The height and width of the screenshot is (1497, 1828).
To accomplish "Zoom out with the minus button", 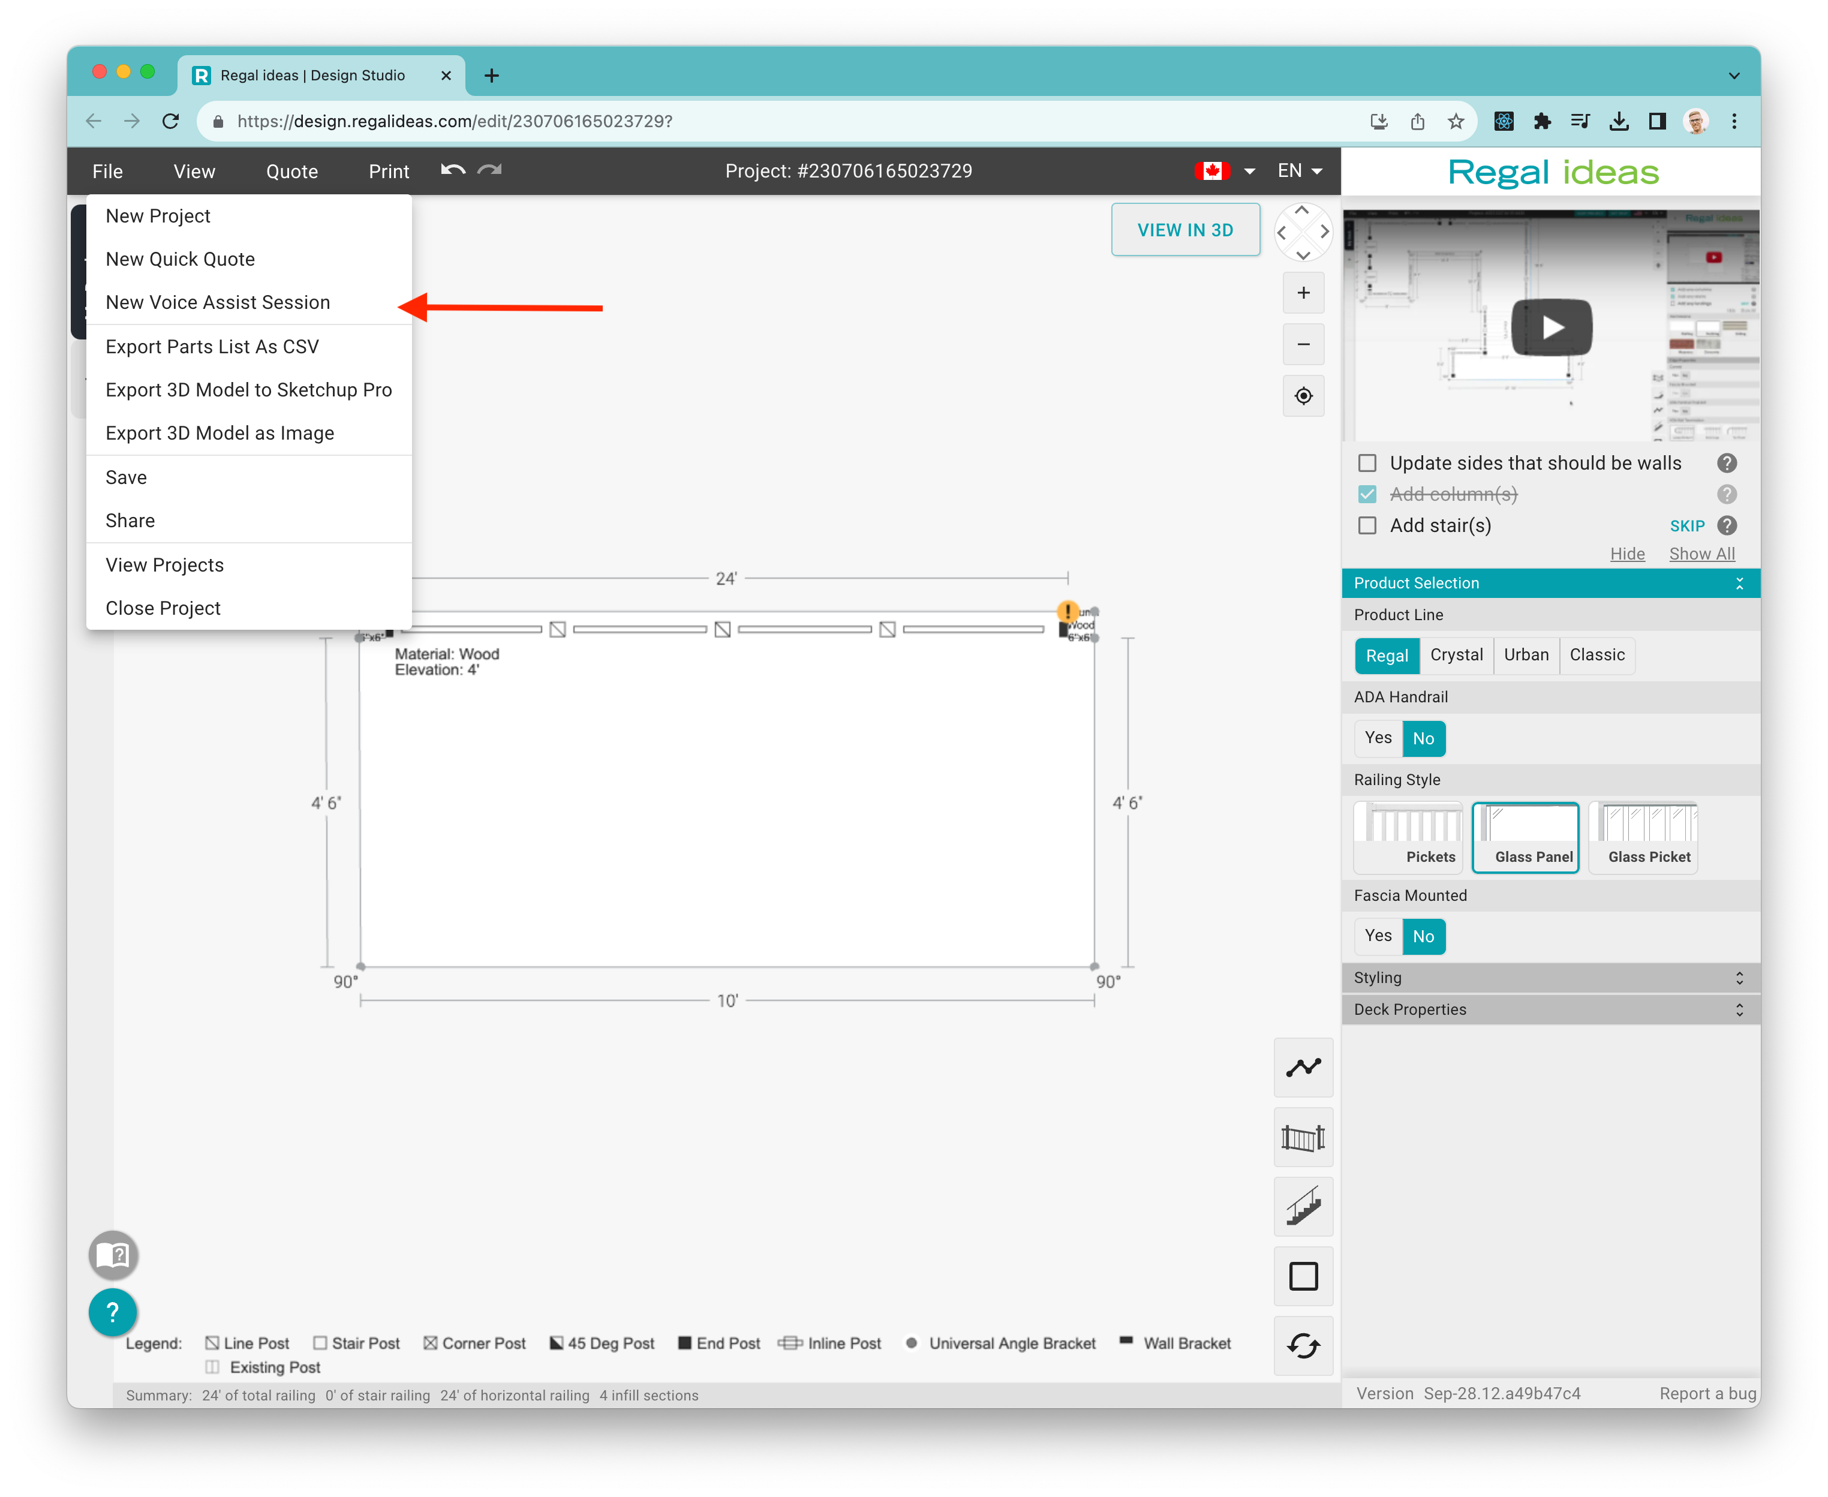I will pos(1303,344).
